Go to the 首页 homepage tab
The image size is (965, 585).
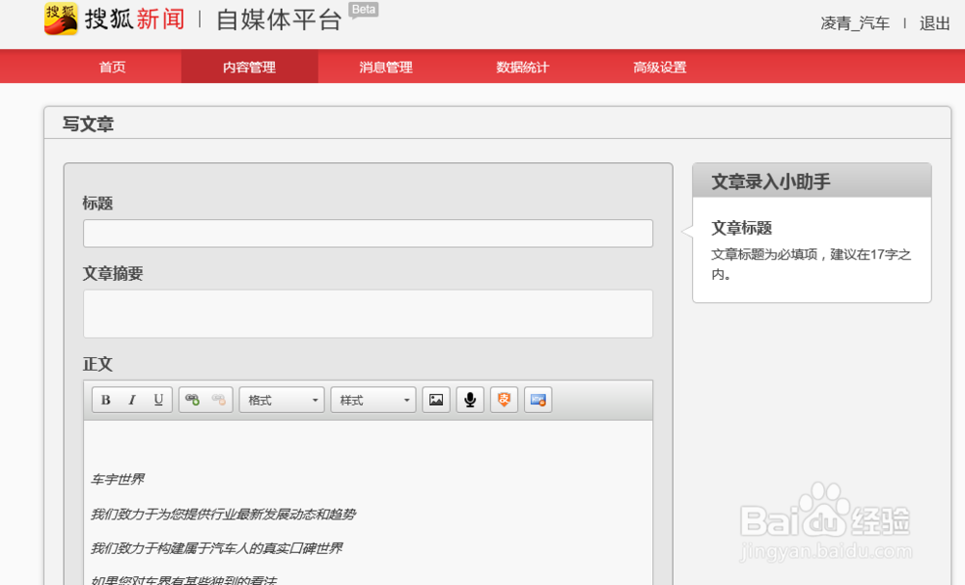112,67
